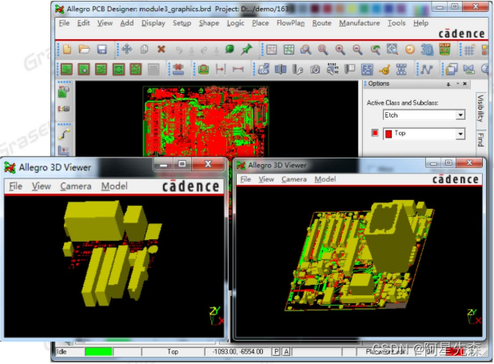Viewport: 494px width, 364px height.
Task: Open the Top subclass dropdown
Action: point(460,134)
